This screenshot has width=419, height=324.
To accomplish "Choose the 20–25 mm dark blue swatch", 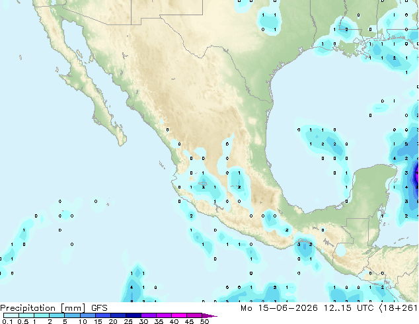I will point(118,315).
